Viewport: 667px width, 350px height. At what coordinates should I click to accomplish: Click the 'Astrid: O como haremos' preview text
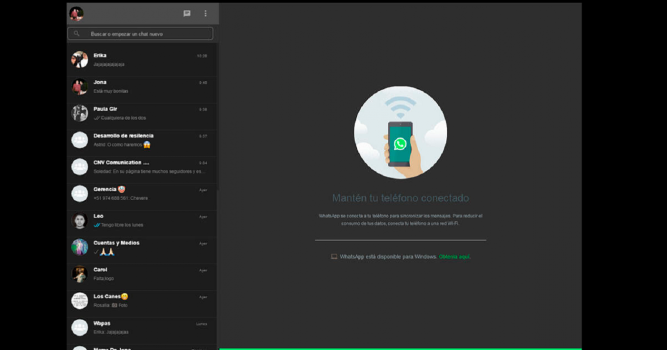118,145
